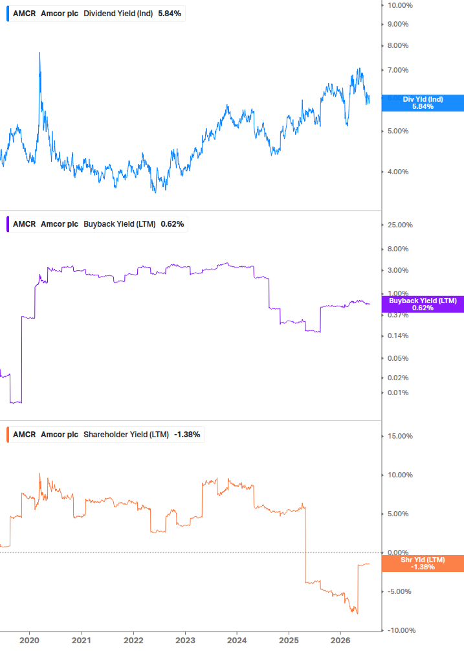This screenshot has width=464, height=651.
Task: Click the 4.00% tick on dividend yield axis
Action: pos(398,172)
